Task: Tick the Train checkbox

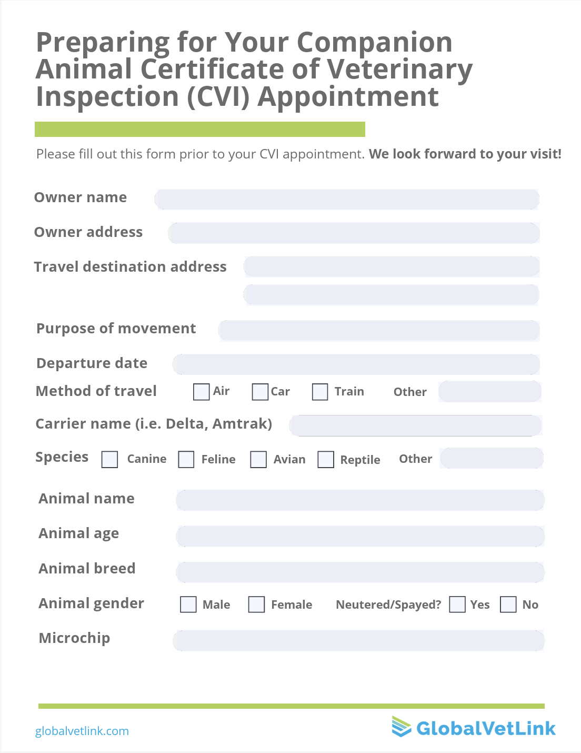Action: 320,392
